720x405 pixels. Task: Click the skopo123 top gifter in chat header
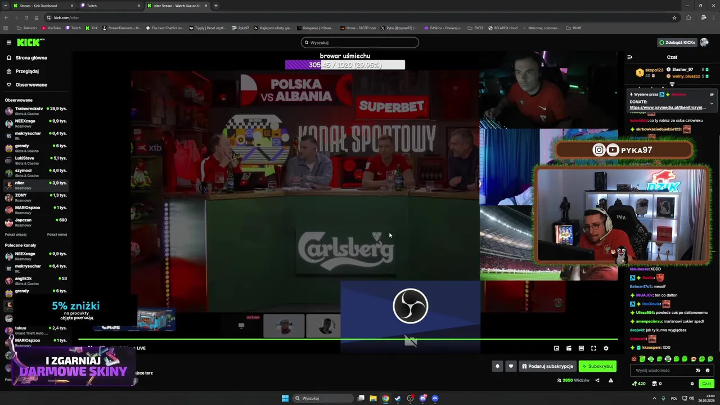point(650,73)
